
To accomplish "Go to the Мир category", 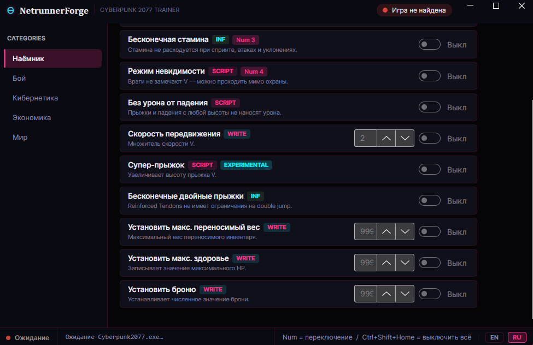I will coord(52,137).
